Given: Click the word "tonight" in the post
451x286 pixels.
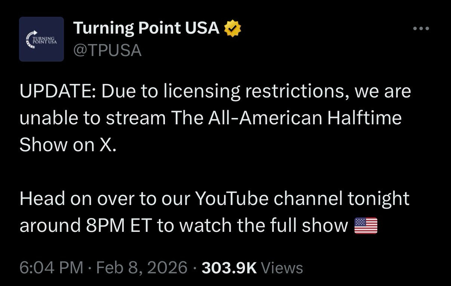Looking at the screenshot, I should click(378, 199).
